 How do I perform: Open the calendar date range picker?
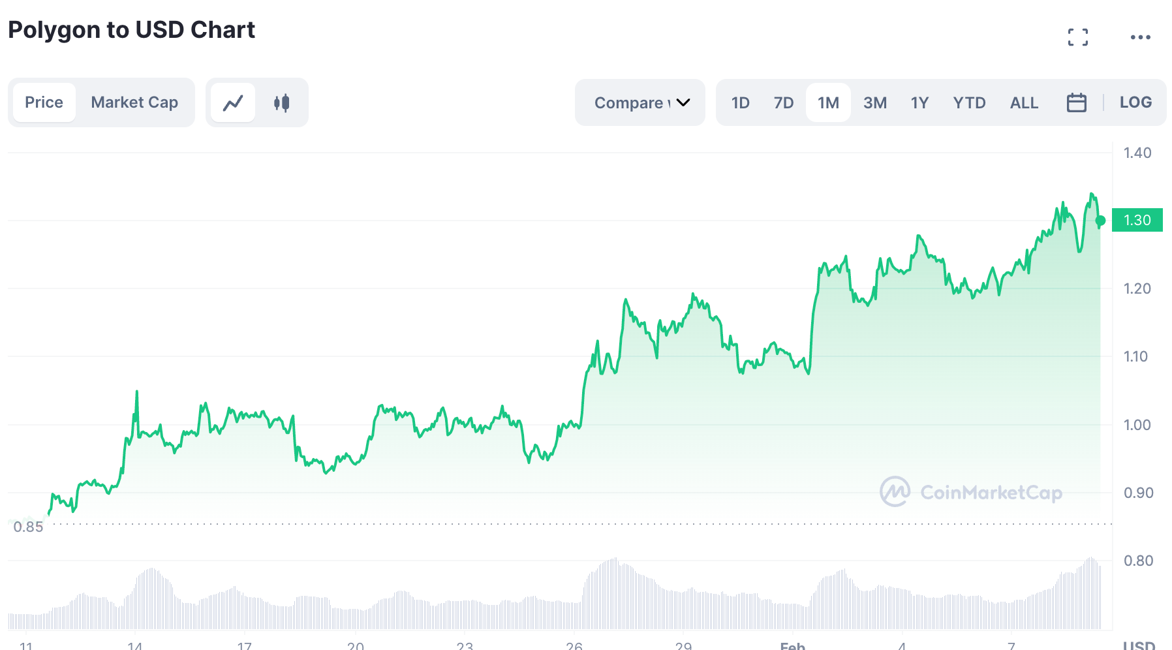pyautogui.click(x=1076, y=102)
